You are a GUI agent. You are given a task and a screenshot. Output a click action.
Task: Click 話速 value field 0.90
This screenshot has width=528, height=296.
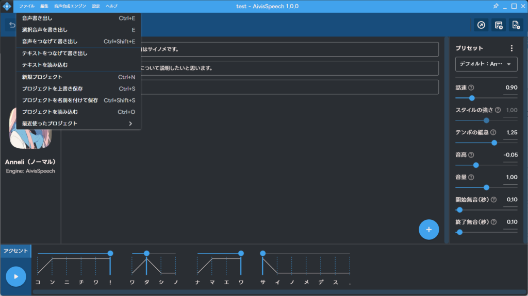tap(511, 88)
